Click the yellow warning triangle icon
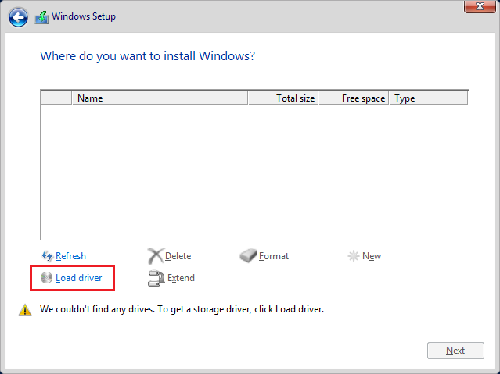 pos(25,310)
